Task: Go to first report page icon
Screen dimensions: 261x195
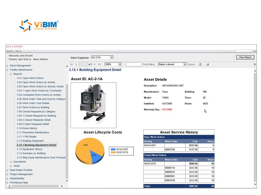Action: 71,64
